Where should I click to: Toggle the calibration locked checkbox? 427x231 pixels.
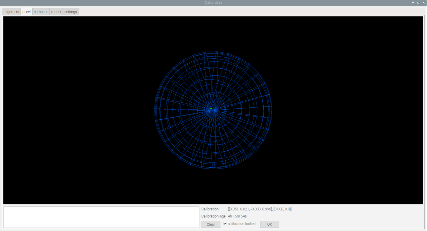pos(225,224)
